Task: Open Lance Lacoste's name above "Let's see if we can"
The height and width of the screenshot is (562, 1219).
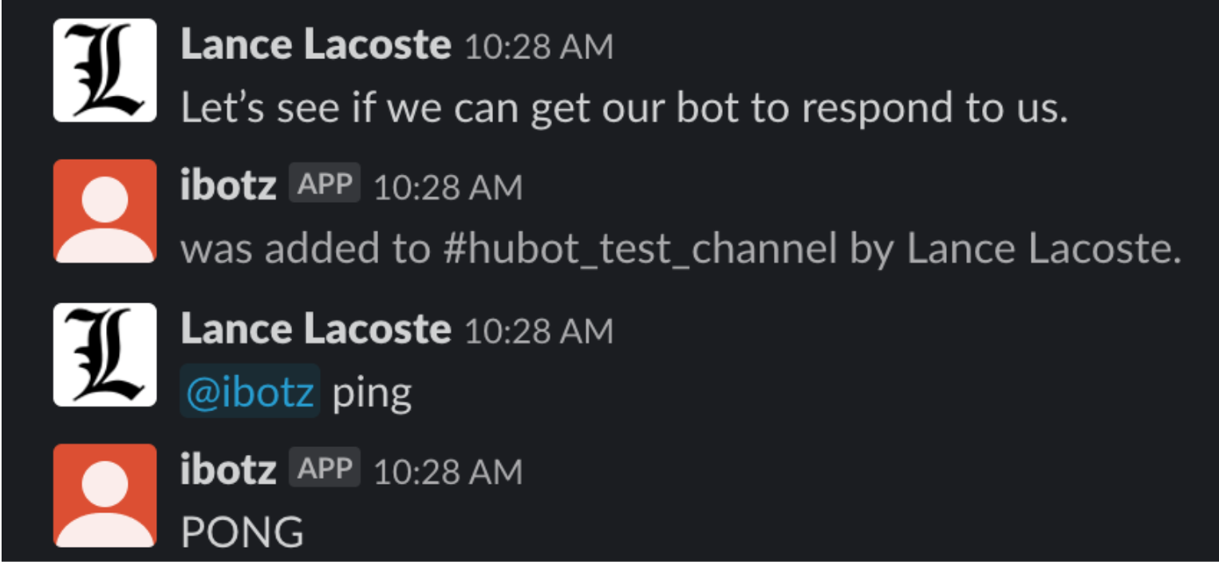Action: (316, 46)
